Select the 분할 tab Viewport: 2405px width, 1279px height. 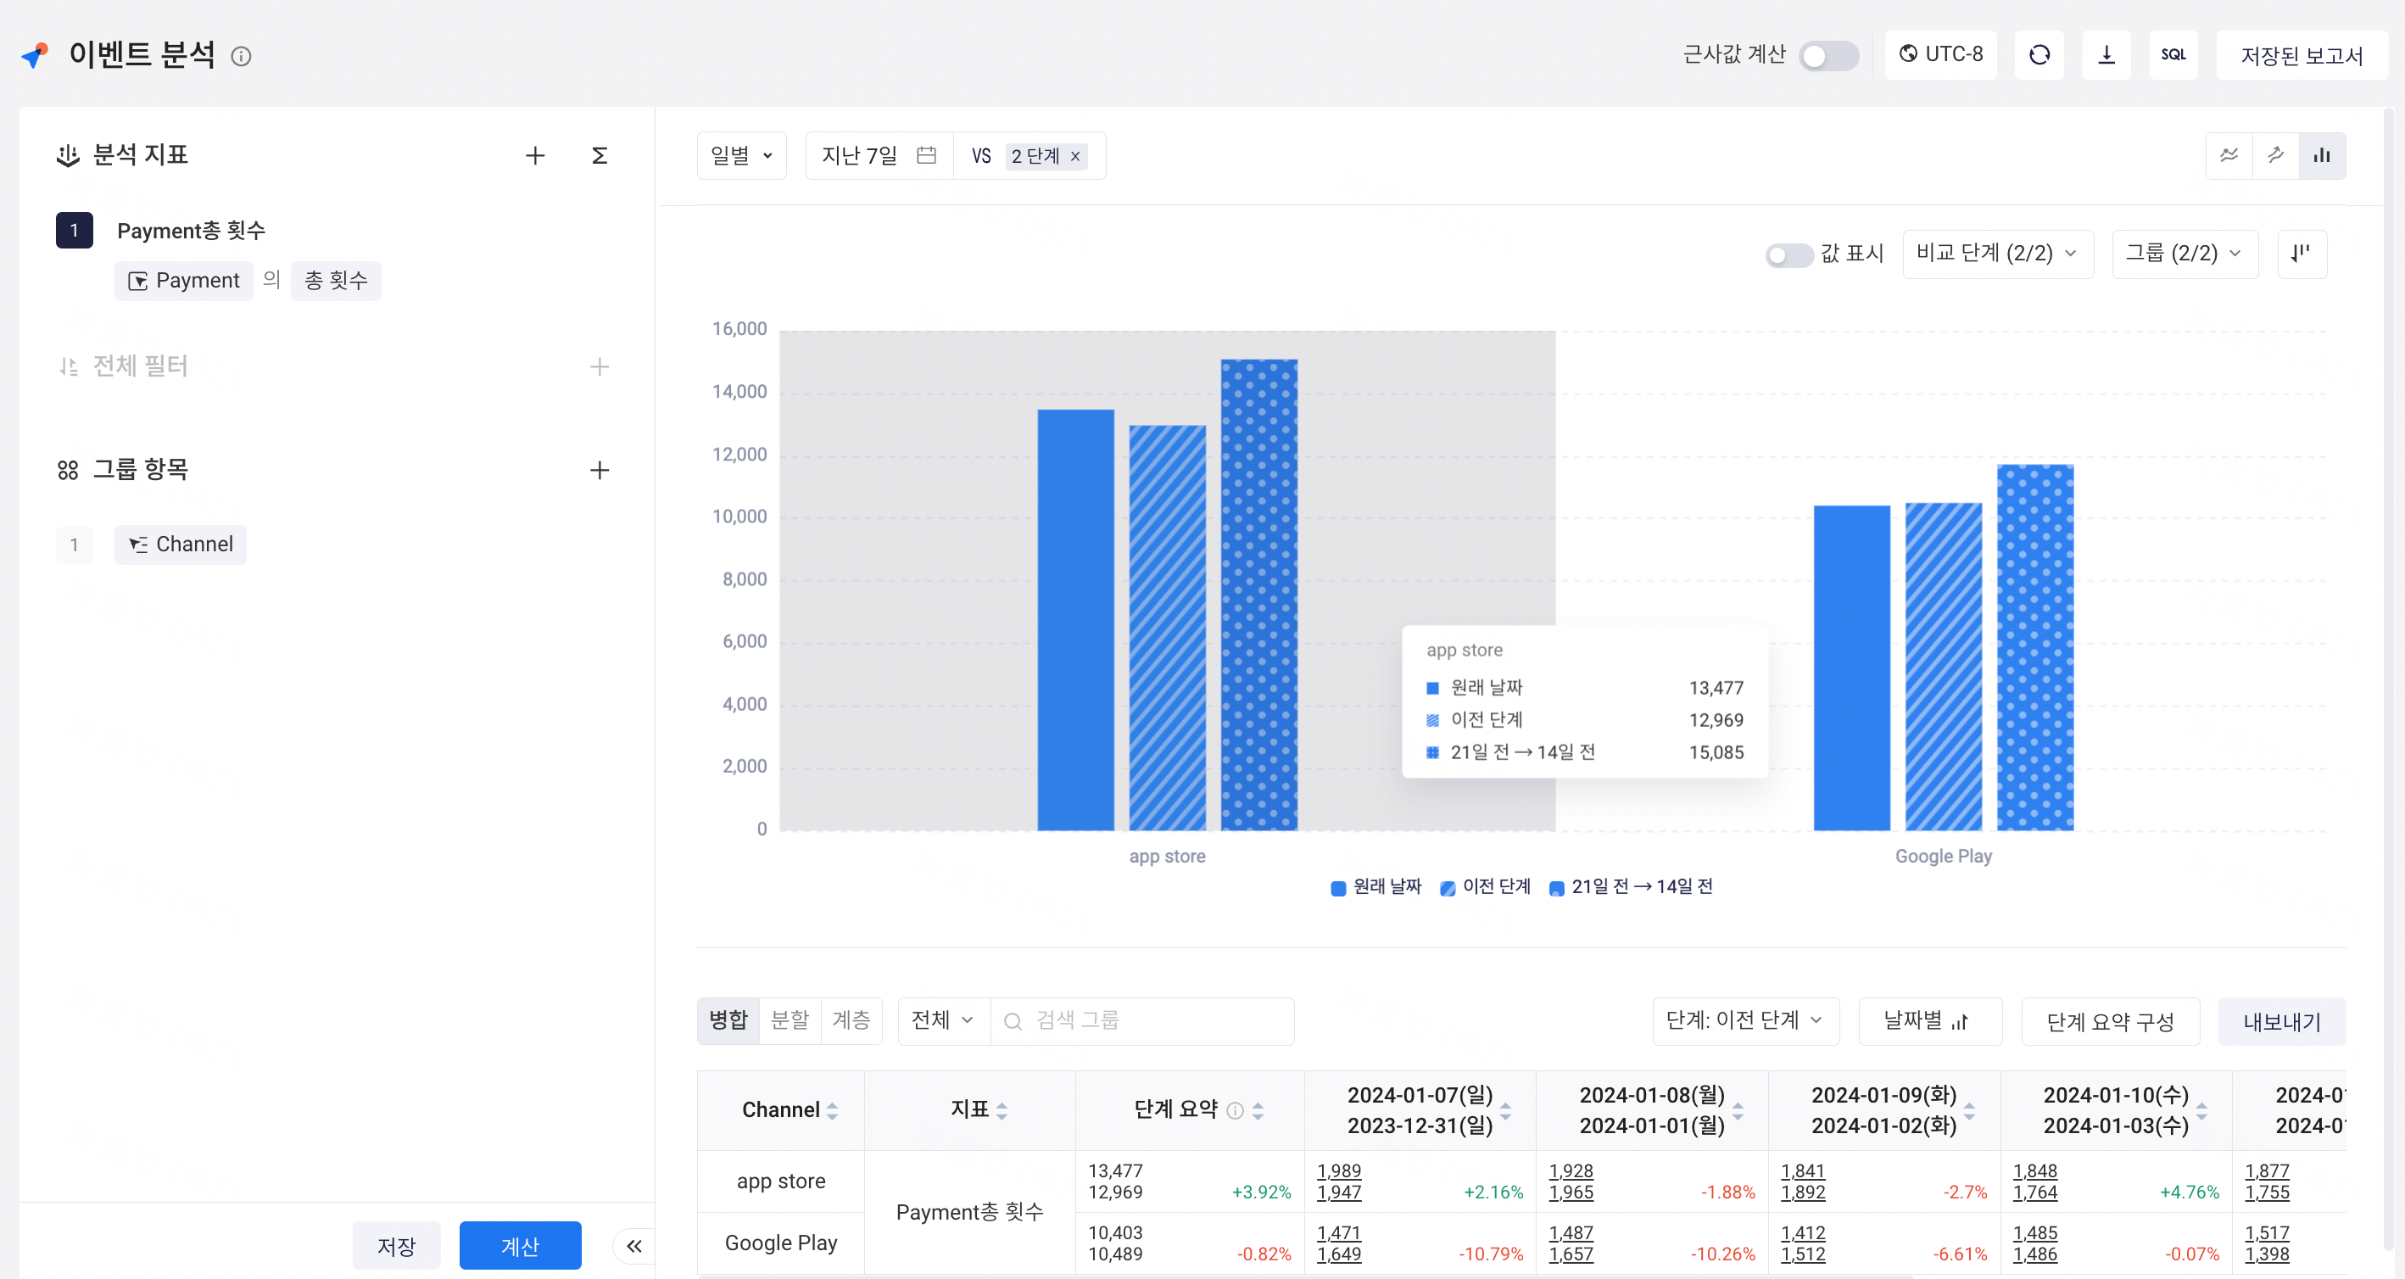point(790,1020)
